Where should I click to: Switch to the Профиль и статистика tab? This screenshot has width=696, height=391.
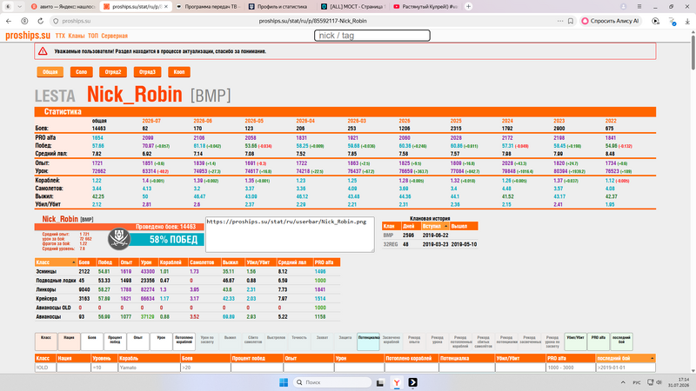click(x=280, y=7)
